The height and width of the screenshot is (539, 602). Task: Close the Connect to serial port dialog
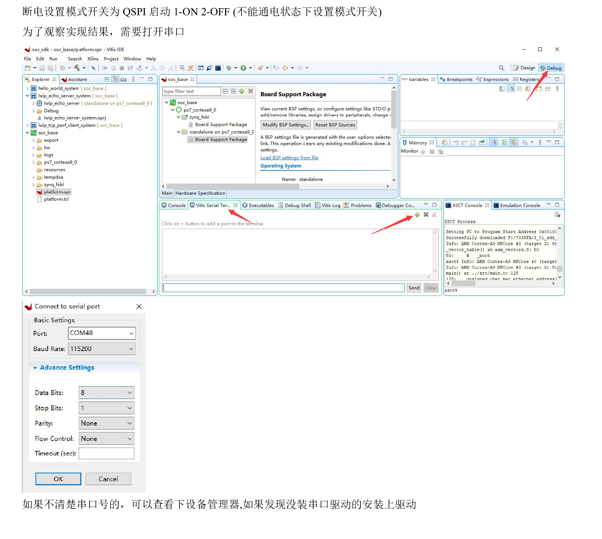pos(139,307)
